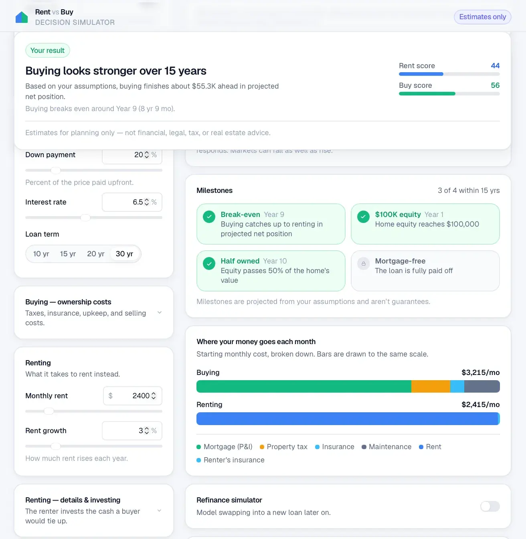Click the Break-even milestone check icon
This screenshot has width=526, height=539.
click(x=209, y=217)
